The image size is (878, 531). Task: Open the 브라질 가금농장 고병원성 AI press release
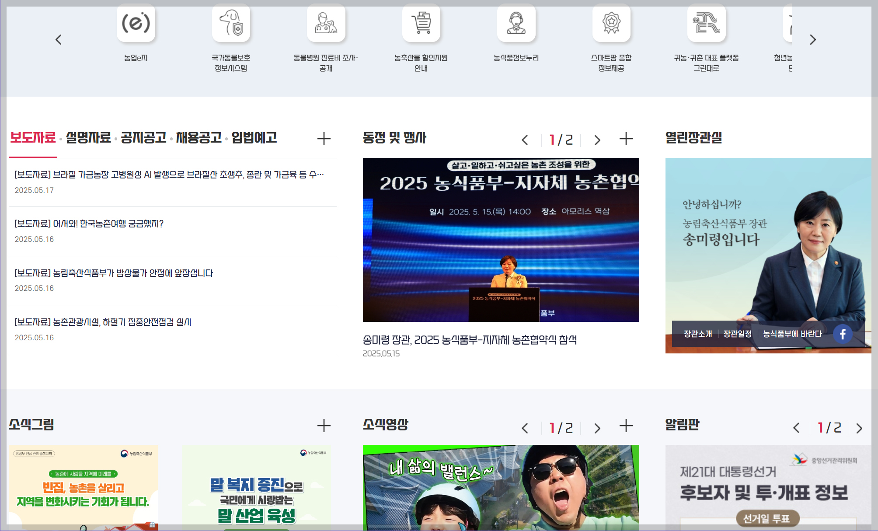click(169, 175)
